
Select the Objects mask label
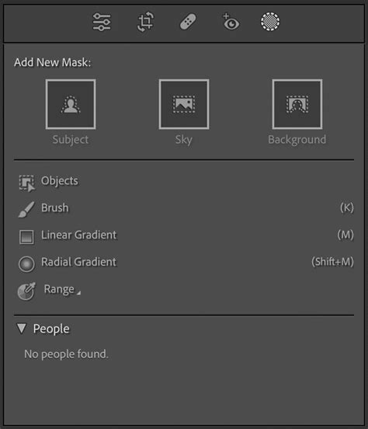pyautogui.click(x=60, y=181)
